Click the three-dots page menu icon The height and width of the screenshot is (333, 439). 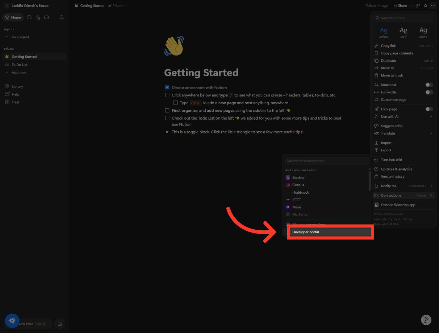tap(433, 6)
